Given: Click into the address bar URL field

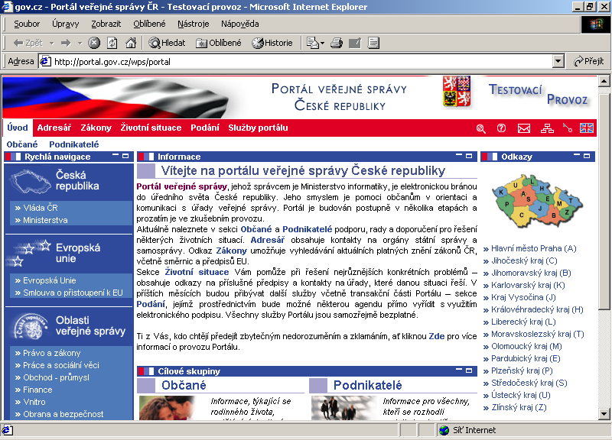Looking at the screenshot, I should (x=296, y=61).
